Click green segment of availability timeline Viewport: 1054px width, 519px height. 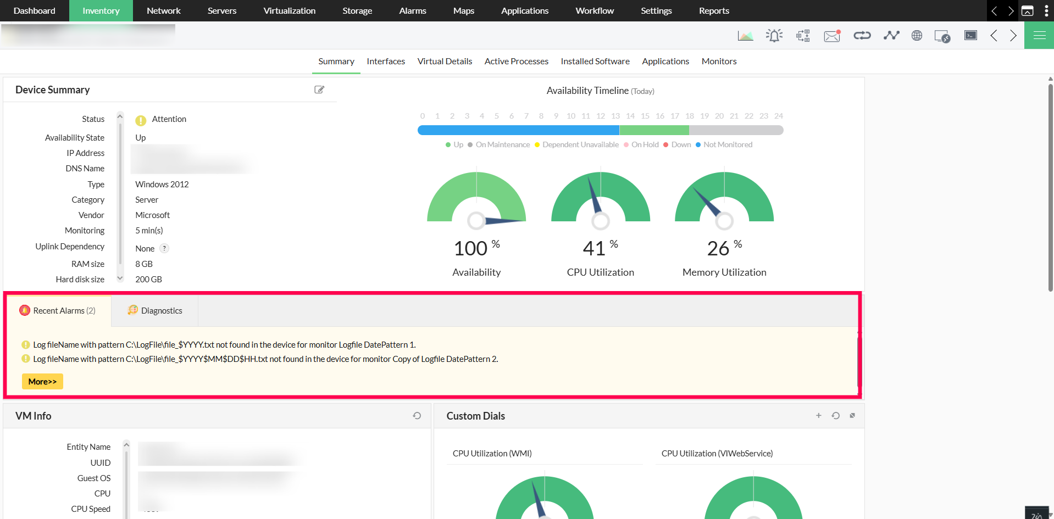click(x=654, y=130)
